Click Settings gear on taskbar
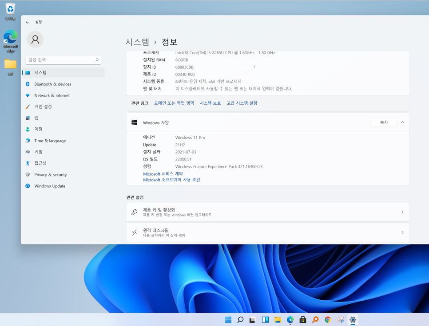The width and height of the screenshot is (429, 326). pos(353,320)
